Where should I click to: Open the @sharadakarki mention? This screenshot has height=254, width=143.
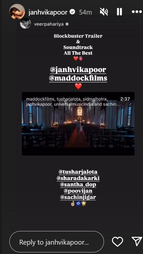point(78,178)
